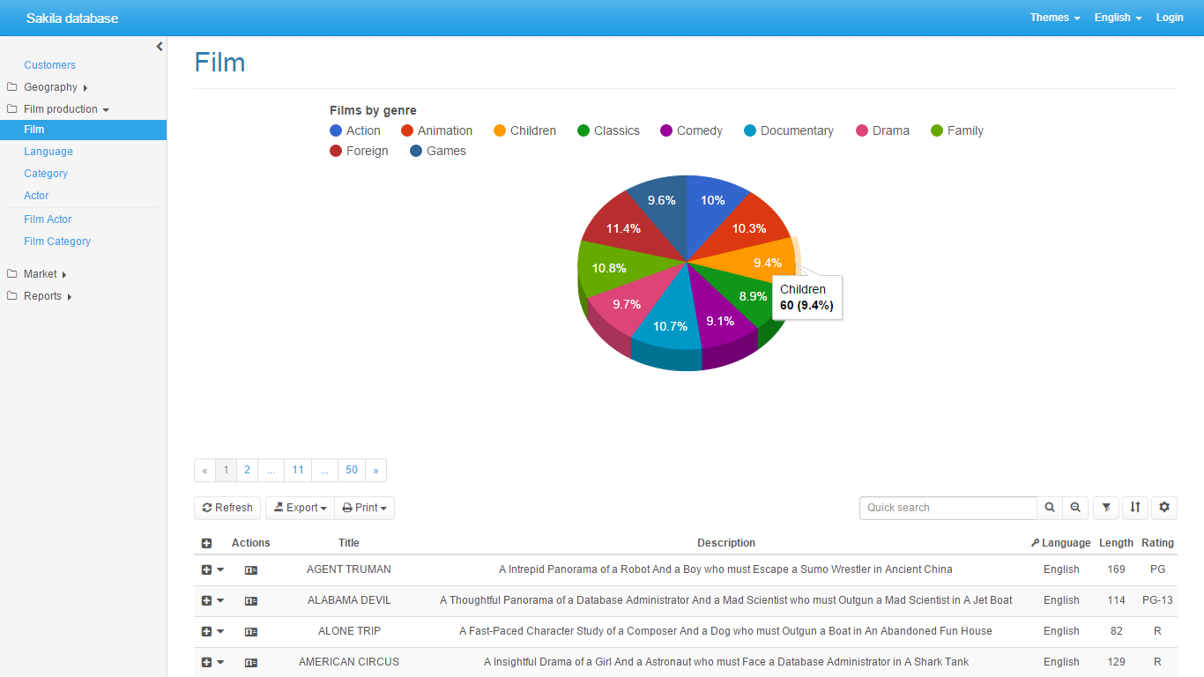Click the Refresh button
The height and width of the screenshot is (677, 1204).
(x=227, y=509)
